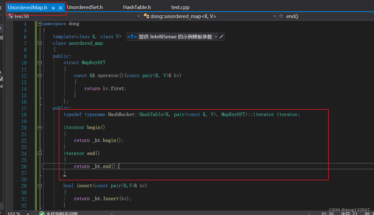Click 'return _ht.begin();' statement

point(99,140)
